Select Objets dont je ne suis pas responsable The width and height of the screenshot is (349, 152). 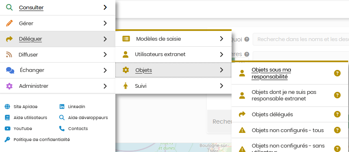(x=284, y=95)
